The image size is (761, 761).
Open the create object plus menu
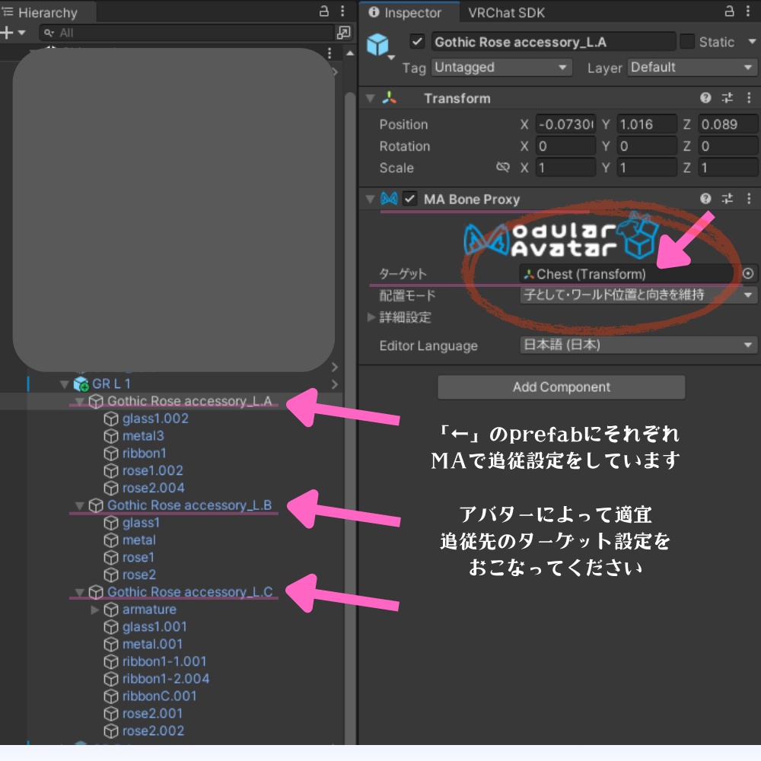(12, 33)
